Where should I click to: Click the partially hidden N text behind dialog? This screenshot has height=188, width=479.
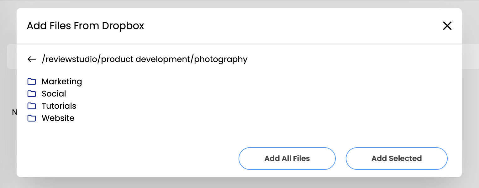(14, 112)
